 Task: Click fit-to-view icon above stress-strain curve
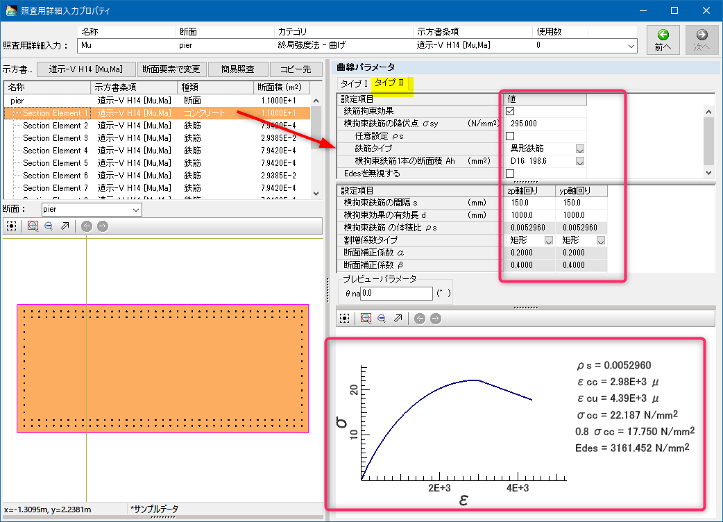point(345,319)
